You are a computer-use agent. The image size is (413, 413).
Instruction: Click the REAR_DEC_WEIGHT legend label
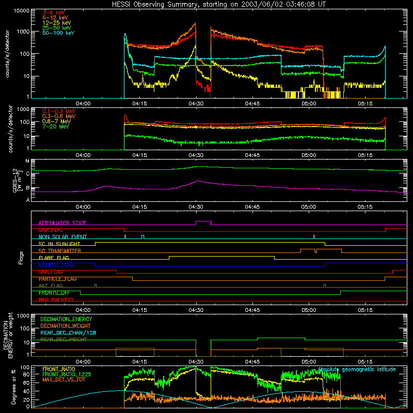63,340
